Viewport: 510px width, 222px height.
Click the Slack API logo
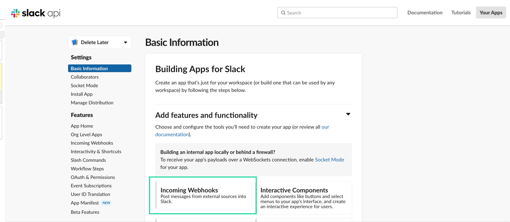(35, 13)
